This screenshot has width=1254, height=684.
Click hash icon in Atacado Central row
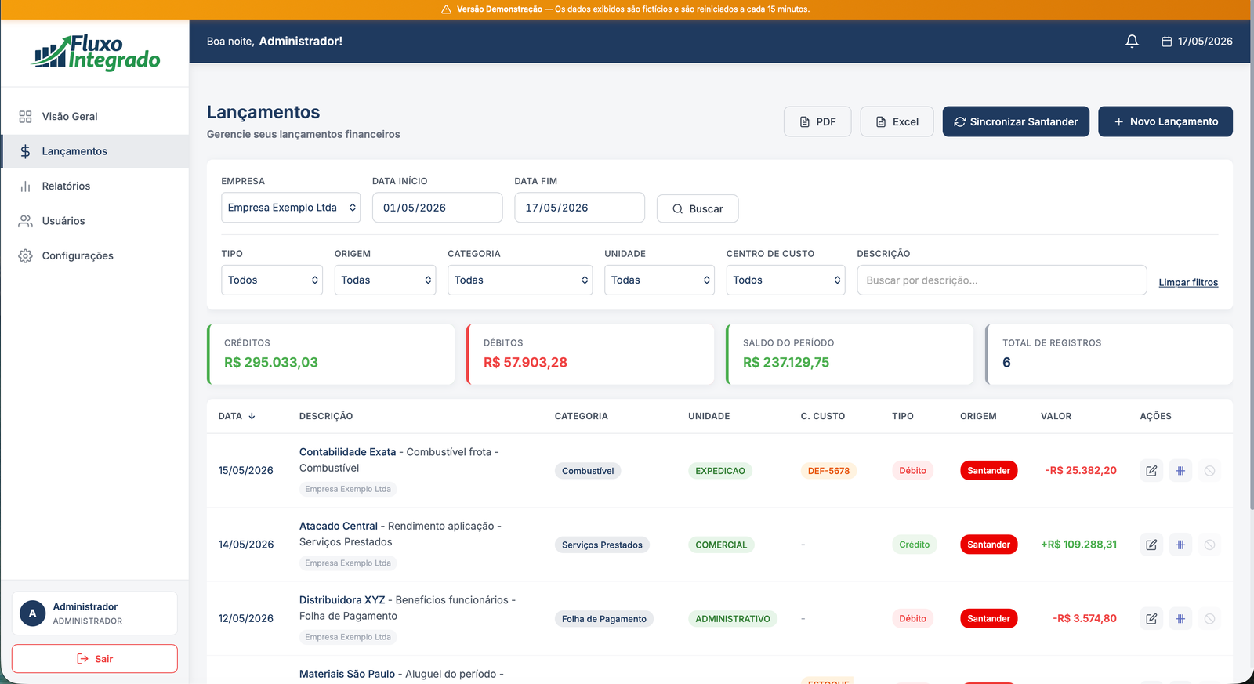click(x=1180, y=545)
